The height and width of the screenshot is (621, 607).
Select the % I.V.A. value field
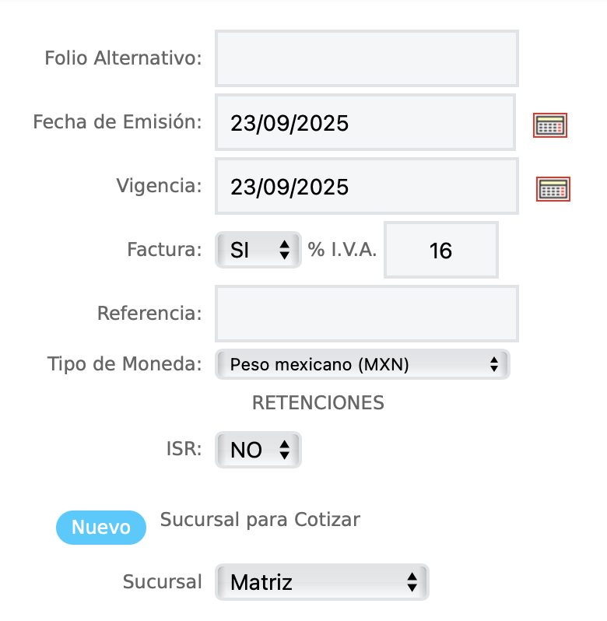click(x=441, y=250)
